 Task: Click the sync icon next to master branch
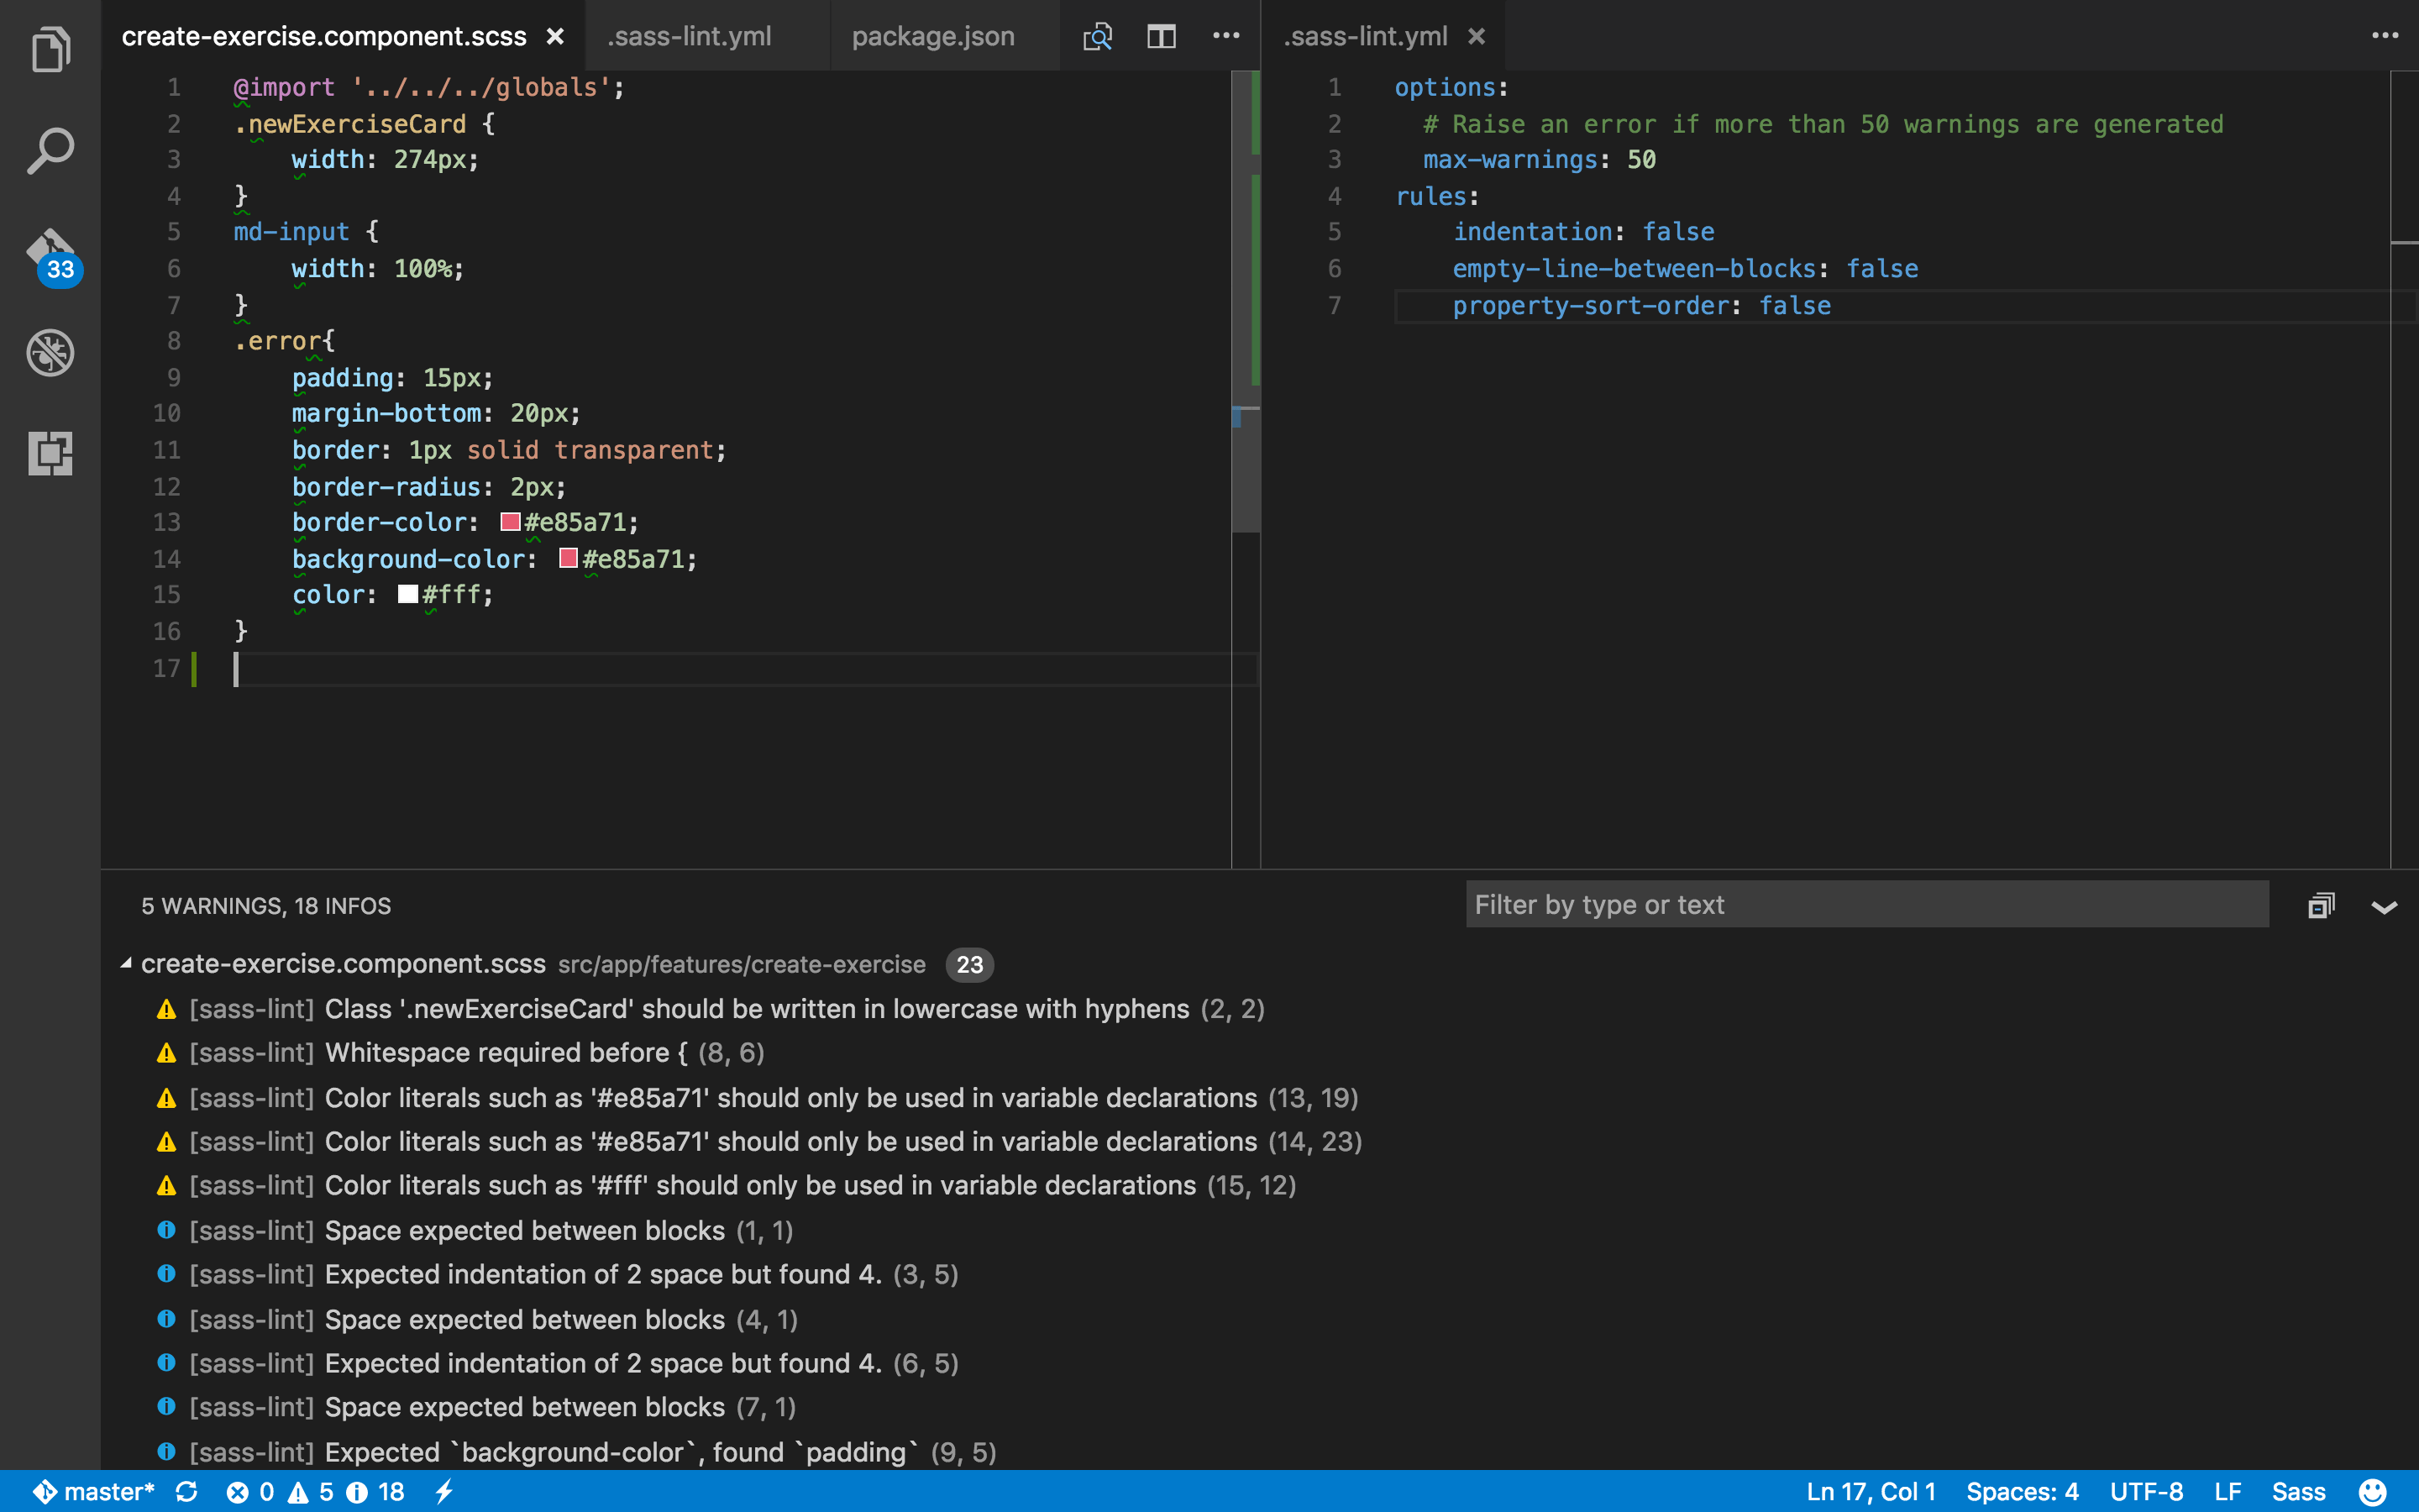click(188, 1490)
